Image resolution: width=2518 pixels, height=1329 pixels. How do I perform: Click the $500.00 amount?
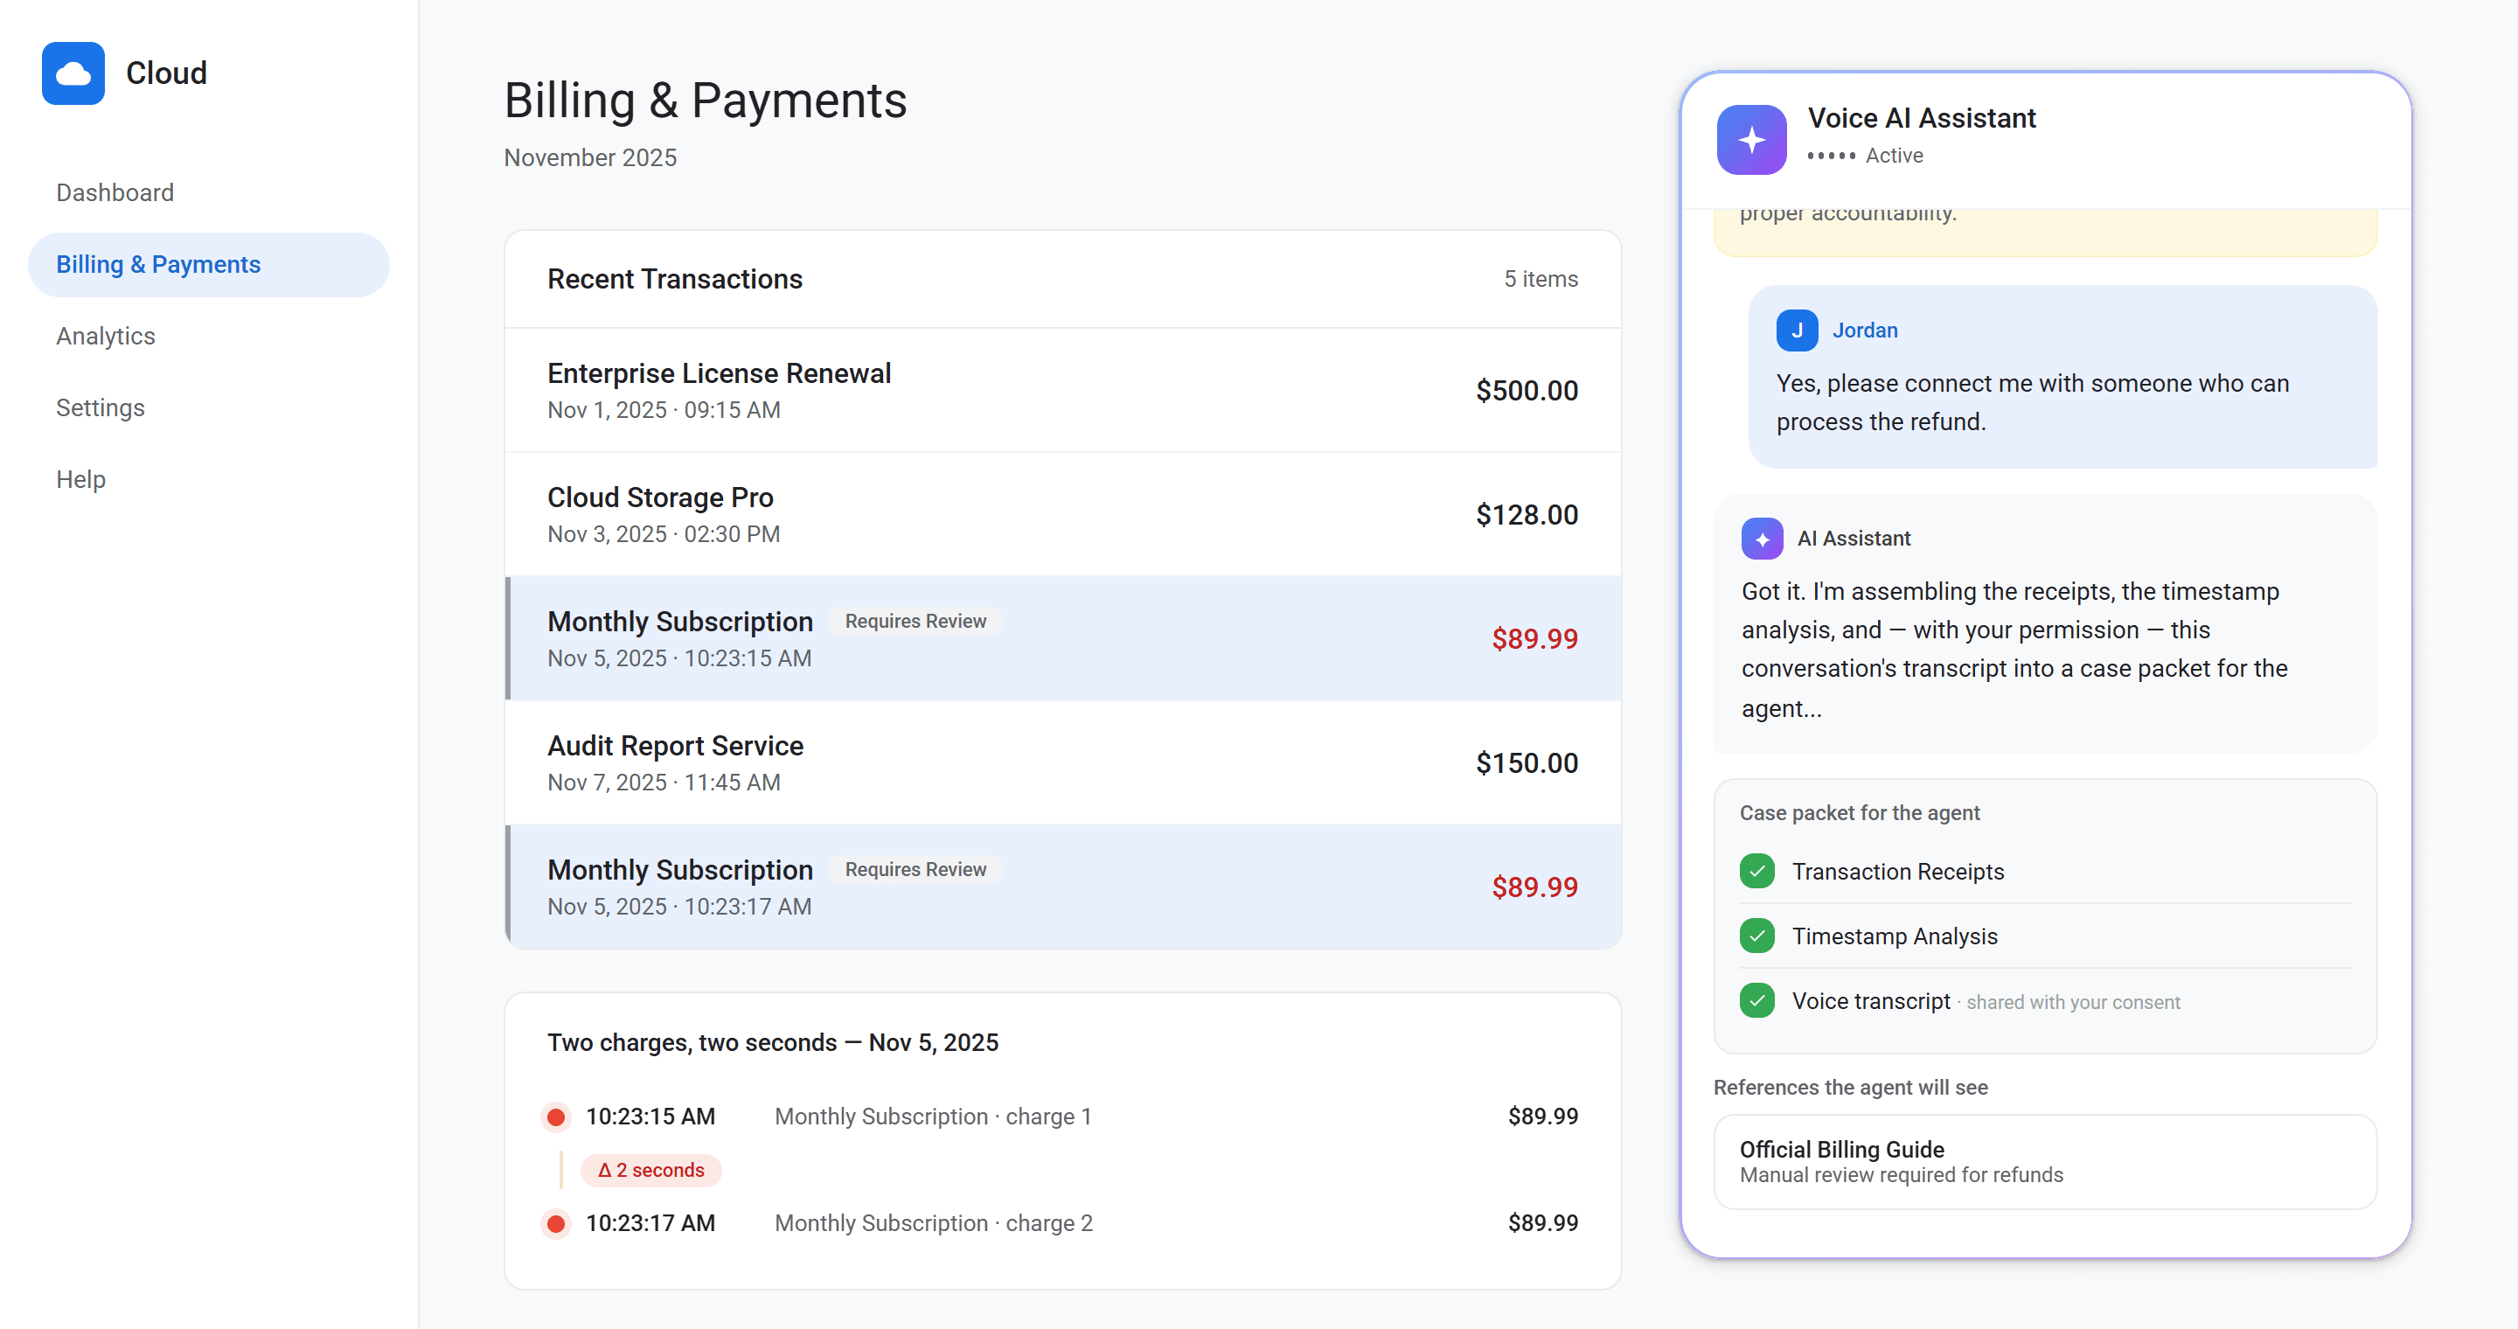[x=1527, y=391]
